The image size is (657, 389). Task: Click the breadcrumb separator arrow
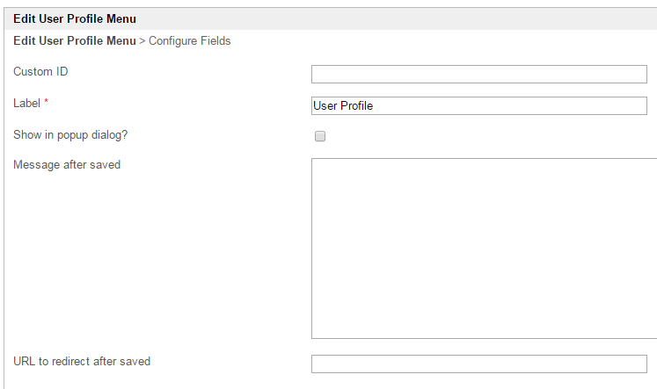[142, 40]
